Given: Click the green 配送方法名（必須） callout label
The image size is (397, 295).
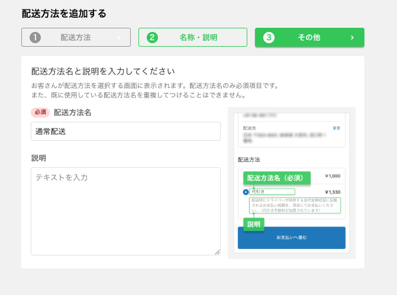Looking at the screenshot, I should (276, 177).
